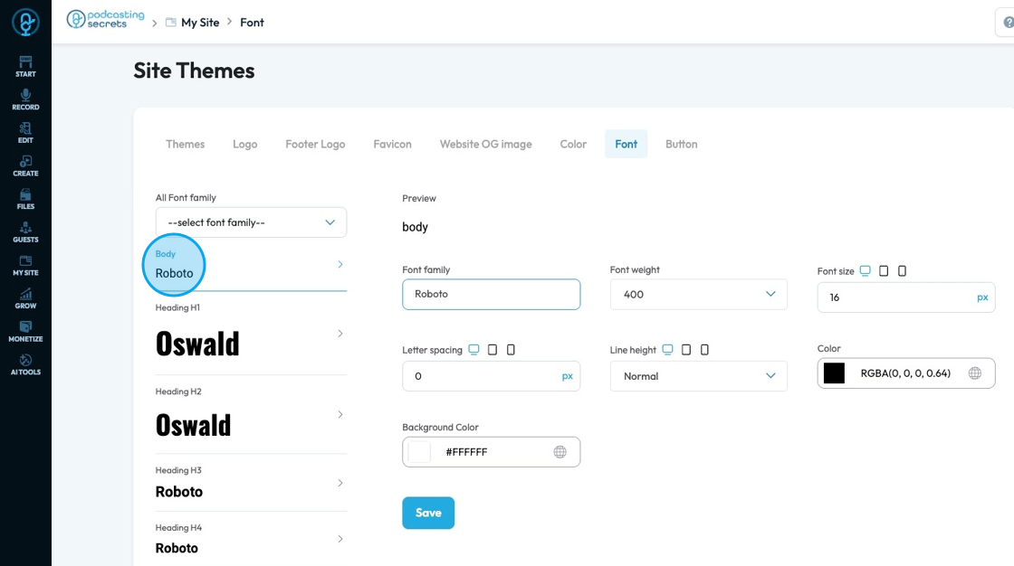Select mobile view for Line height

point(705,350)
